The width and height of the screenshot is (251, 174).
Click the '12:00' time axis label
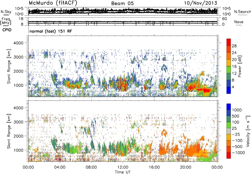[123, 167]
